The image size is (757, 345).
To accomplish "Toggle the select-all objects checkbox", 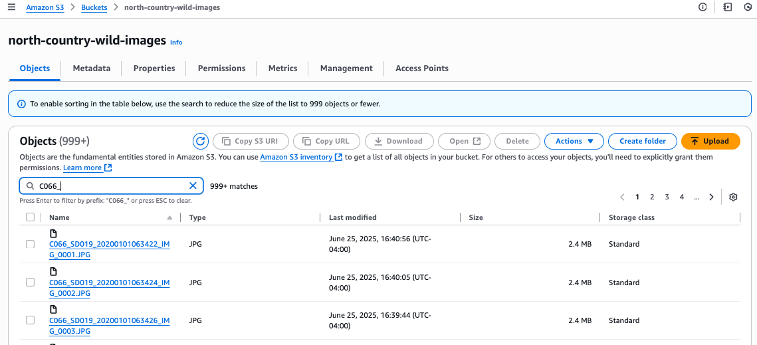I will (30, 217).
